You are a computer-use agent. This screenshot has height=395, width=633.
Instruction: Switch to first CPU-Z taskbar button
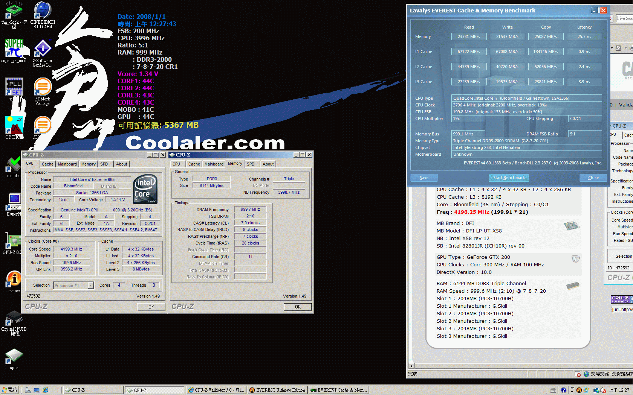point(93,390)
